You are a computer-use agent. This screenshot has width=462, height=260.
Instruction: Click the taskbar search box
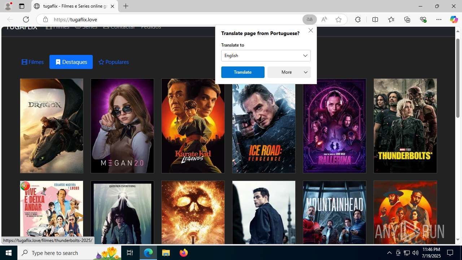pyautogui.click(x=69, y=253)
